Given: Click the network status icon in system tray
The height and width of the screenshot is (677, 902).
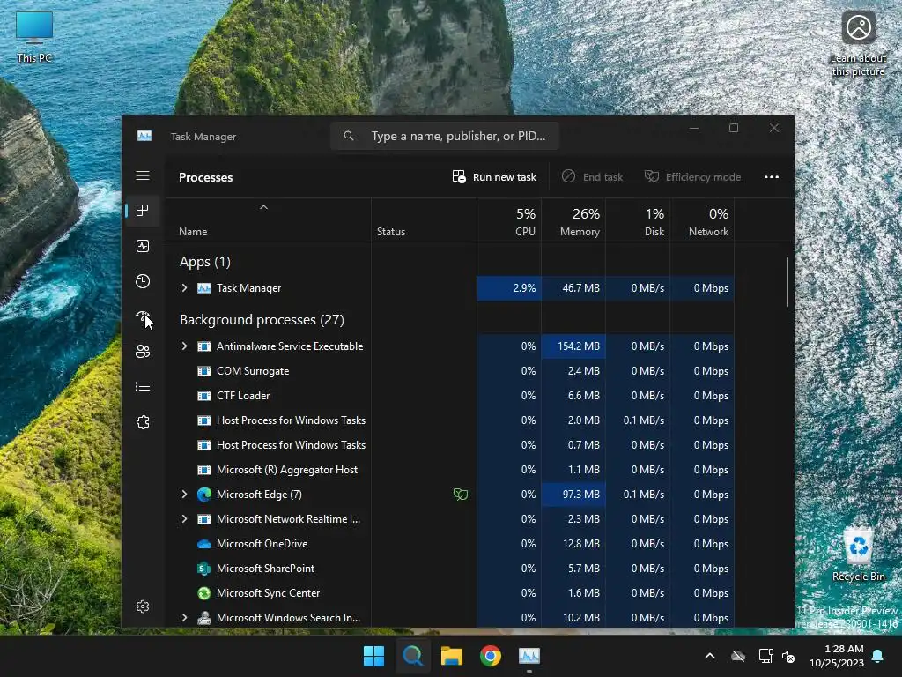Looking at the screenshot, I should [x=766, y=656].
